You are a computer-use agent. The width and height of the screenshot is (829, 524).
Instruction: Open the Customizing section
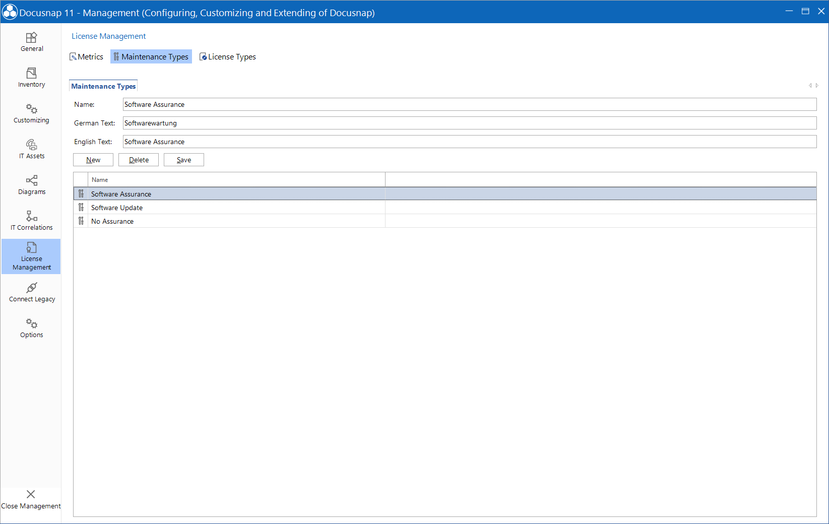click(x=31, y=112)
